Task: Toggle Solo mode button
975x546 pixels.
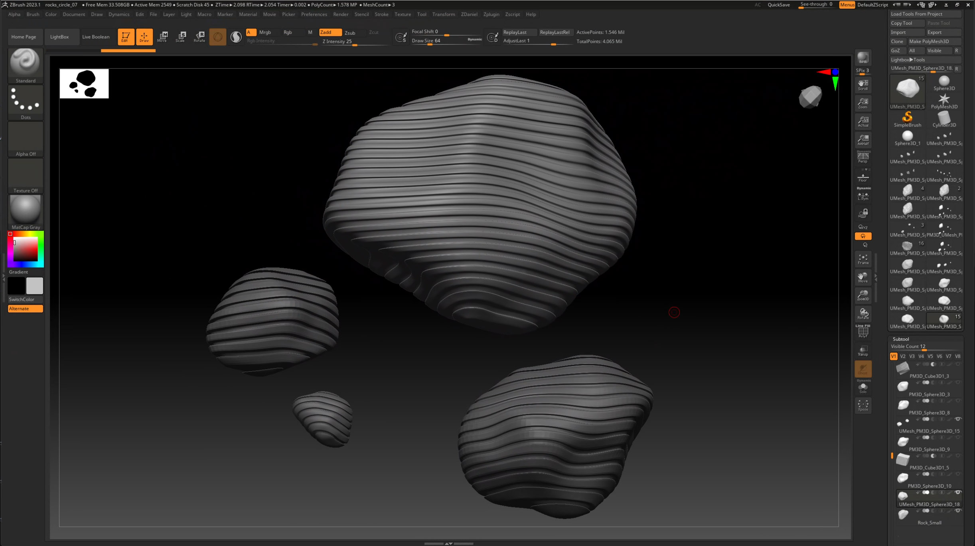Action: click(862, 388)
